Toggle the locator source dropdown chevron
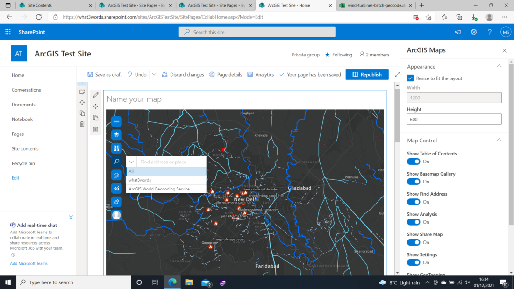Screen dimensions: 514x289 point(131,162)
